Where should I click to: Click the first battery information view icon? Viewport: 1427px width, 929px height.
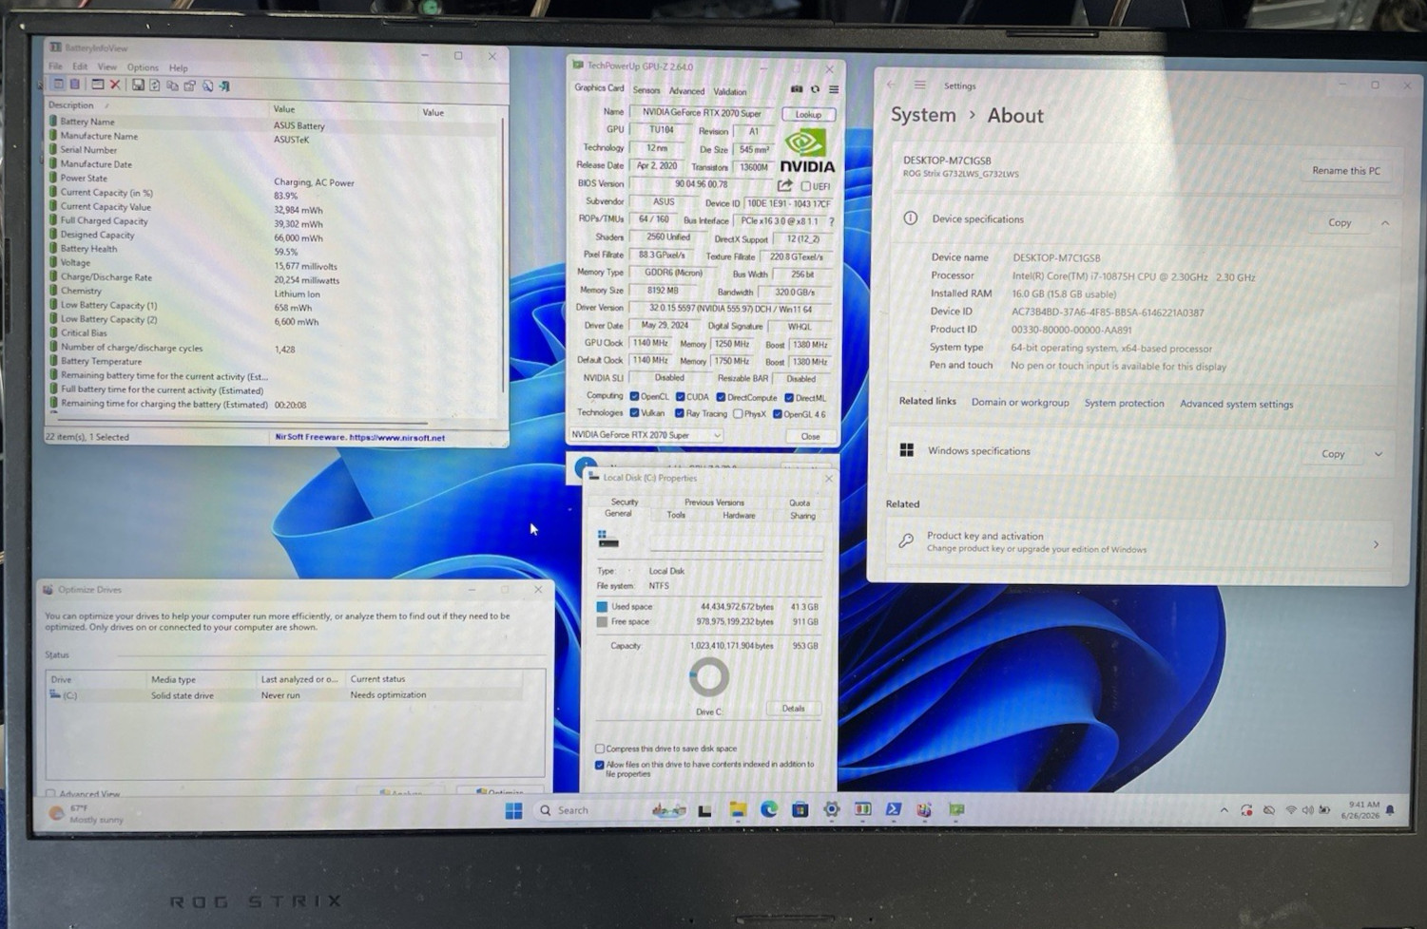tap(58, 85)
